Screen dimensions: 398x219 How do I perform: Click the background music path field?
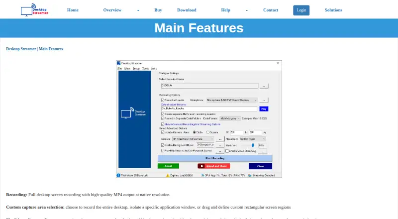205,145
